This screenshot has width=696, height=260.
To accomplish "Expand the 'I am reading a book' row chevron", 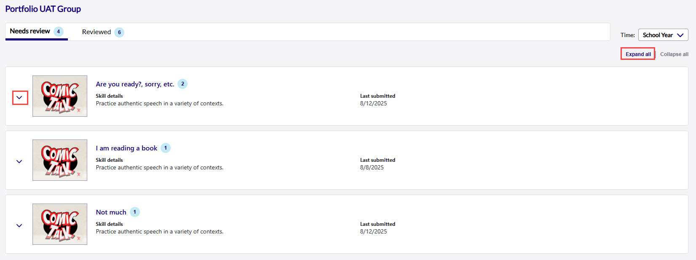I will click(x=19, y=162).
